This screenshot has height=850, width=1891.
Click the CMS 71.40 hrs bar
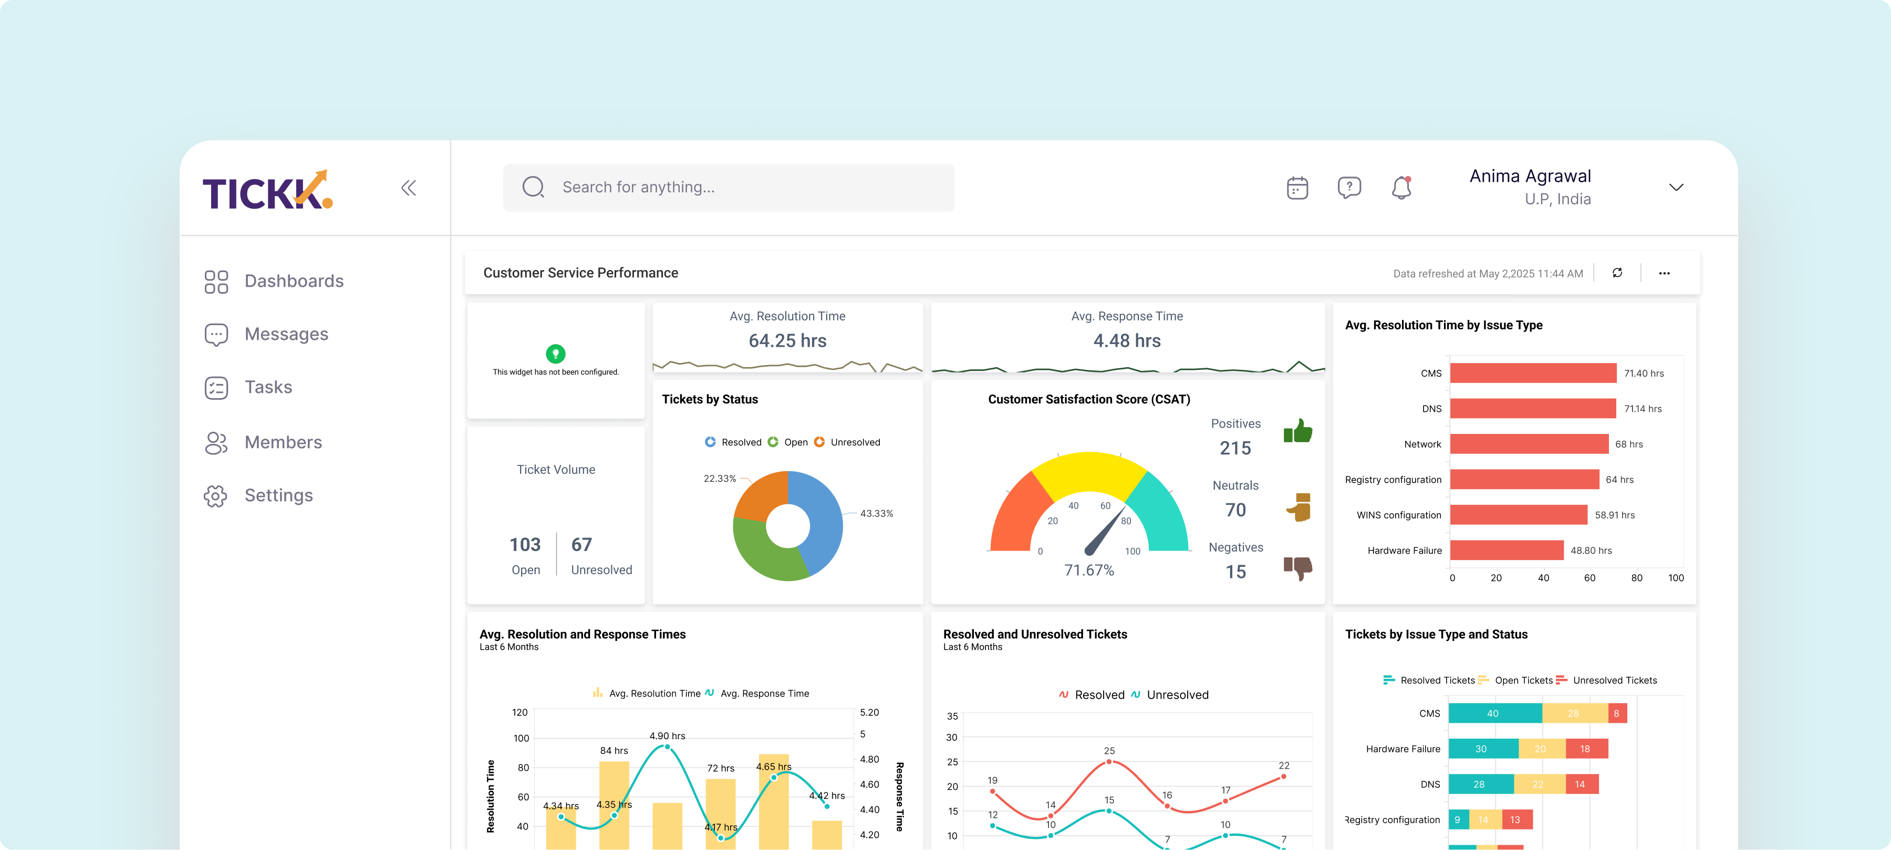click(1533, 373)
